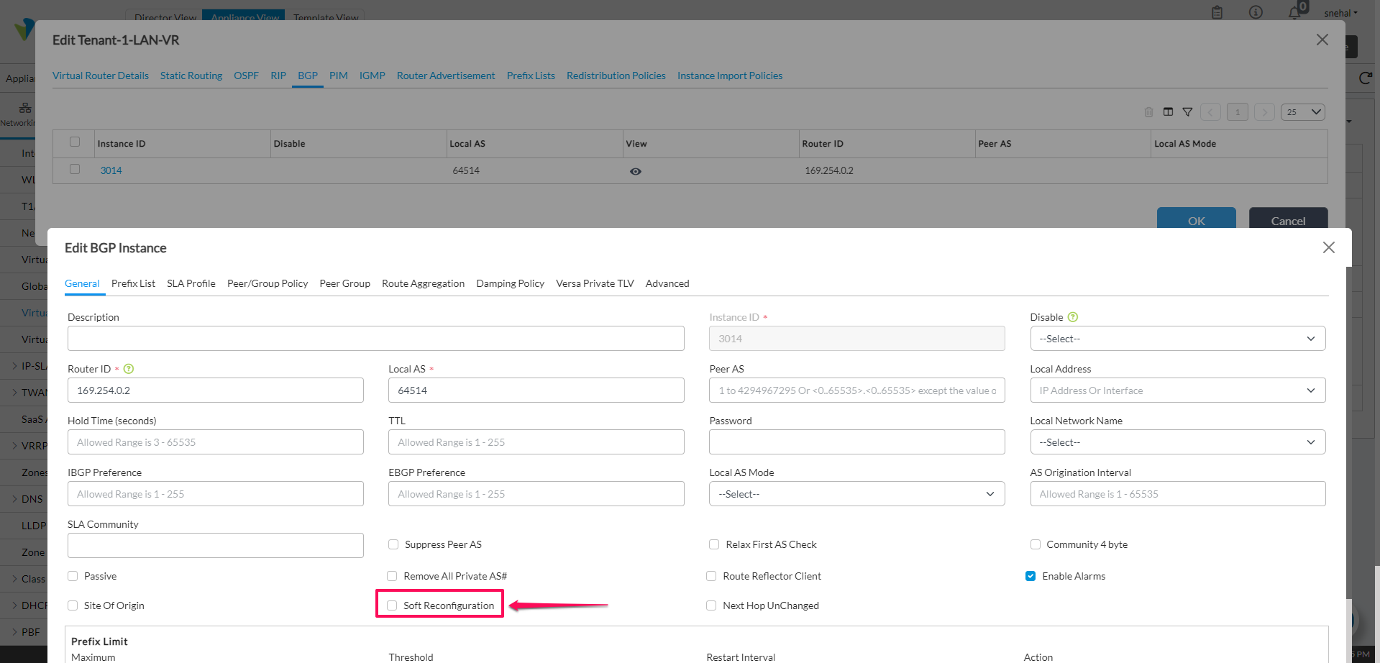Open the Peer Group tab
The width and height of the screenshot is (1380, 663).
pyautogui.click(x=344, y=283)
